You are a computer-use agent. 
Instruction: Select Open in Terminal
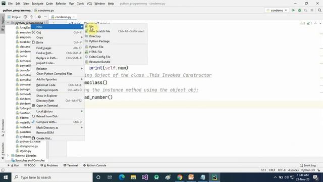click(58, 106)
